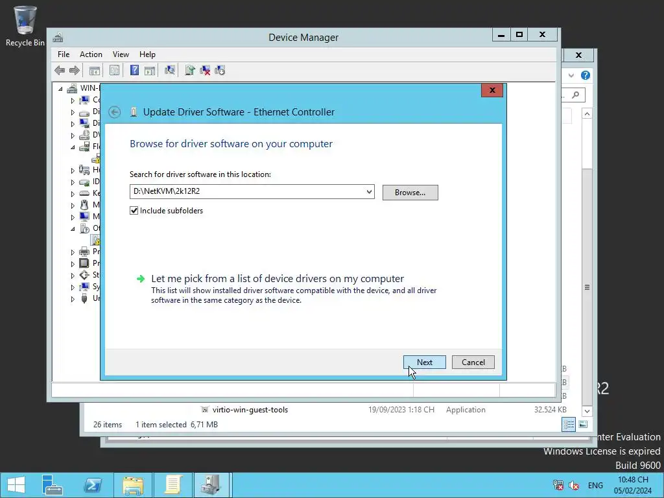Open Server Manager from the taskbar

(53, 485)
